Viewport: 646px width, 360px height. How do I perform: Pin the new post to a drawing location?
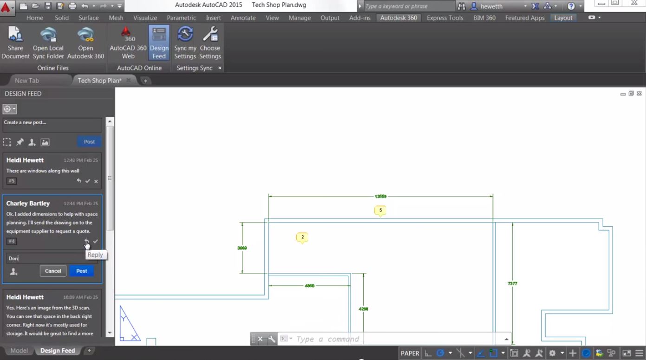tap(20, 142)
